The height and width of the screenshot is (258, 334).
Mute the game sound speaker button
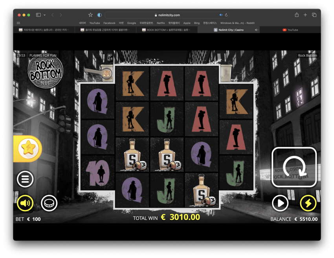25,203
